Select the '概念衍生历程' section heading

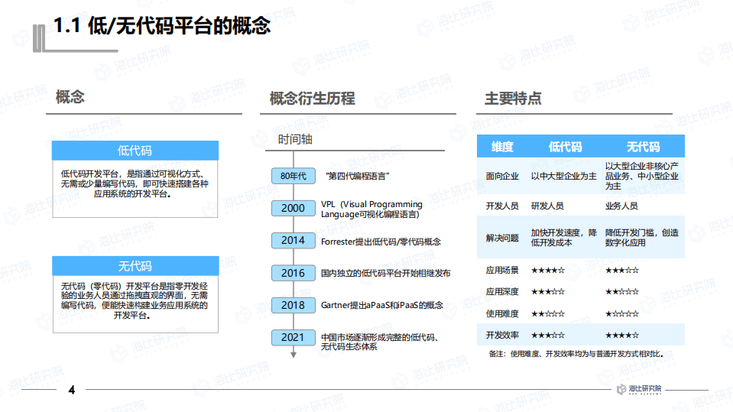(x=313, y=98)
